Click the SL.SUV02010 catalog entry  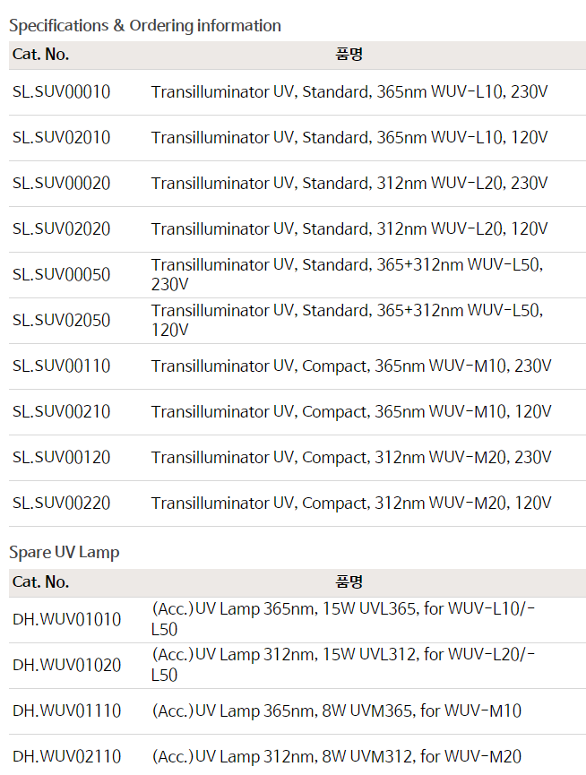tap(61, 137)
